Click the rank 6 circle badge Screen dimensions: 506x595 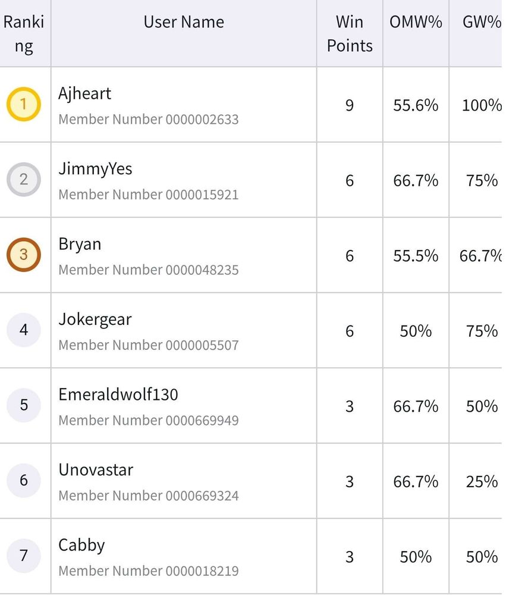pos(24,480)
